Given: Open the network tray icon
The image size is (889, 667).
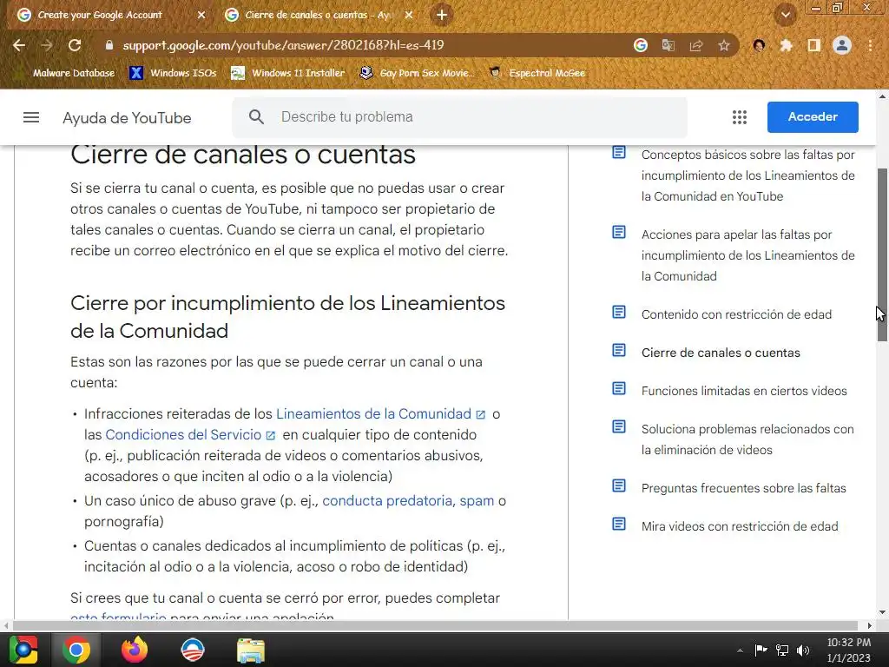Looking at the screenshot, I should point(782,650).
